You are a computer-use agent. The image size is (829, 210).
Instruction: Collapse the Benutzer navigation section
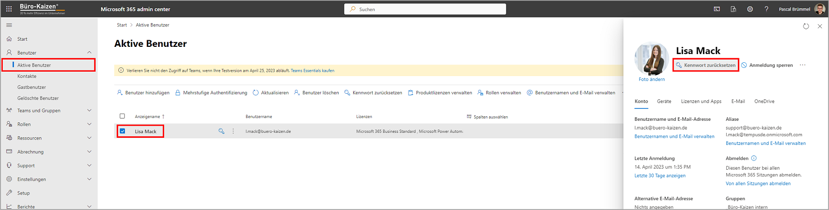90,53
